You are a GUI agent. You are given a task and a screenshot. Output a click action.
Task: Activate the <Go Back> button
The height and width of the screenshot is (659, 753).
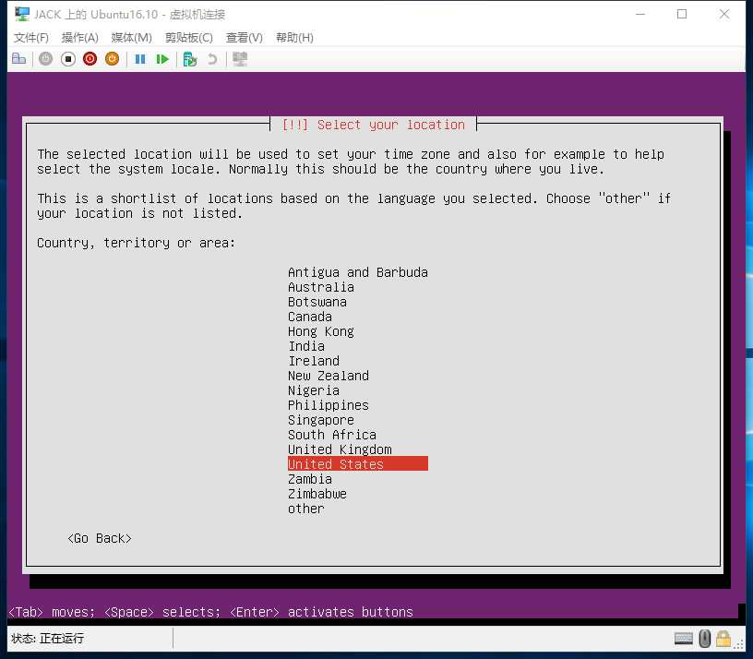(x=100, y=538)
